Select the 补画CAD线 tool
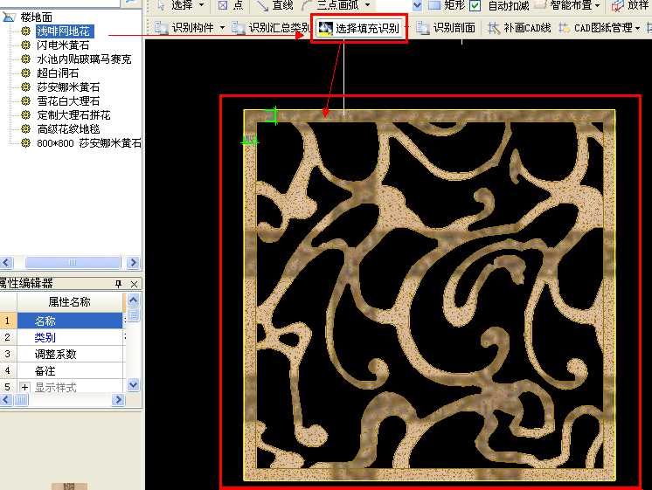 pos(519,29)
